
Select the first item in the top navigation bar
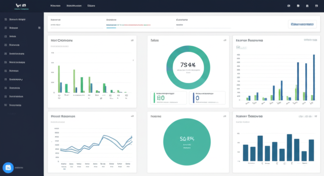[x=55, y=6]
